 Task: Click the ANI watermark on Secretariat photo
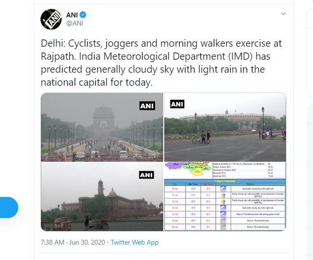pos(146,175)
